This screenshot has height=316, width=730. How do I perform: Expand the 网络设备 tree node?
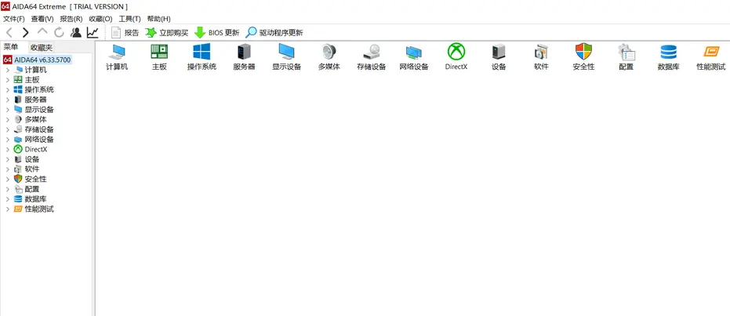click(x=8, y=140)
